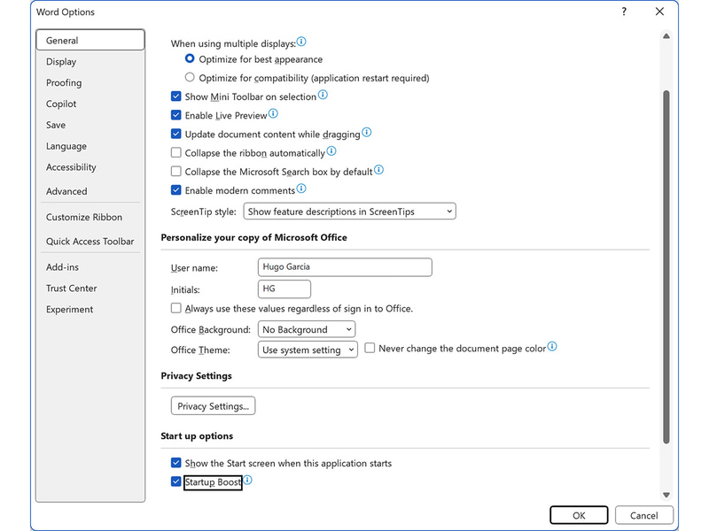Click info icon for Update document content while dragging
The height and width of the screenshot is (531, 709).
(368, 132)
